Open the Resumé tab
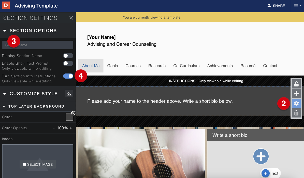This screenshot has height=178, width=304. pyautogui.click(x=248, y=66)
